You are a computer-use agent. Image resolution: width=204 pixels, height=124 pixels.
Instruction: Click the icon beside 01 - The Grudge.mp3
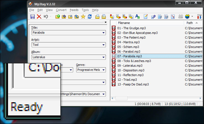point(114,28)
